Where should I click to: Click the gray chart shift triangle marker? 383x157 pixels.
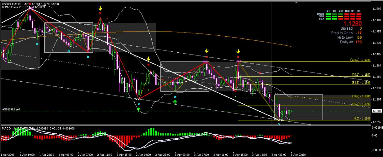[x=296, y=3]
